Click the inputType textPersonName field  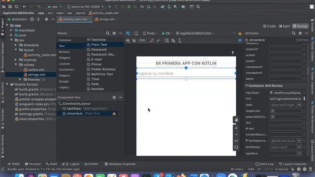pos(285,93)
